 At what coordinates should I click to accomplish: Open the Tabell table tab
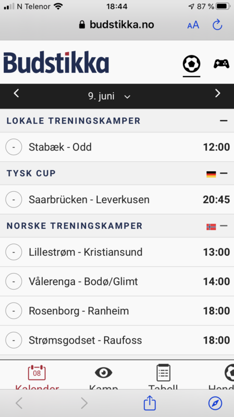point(163,378)
